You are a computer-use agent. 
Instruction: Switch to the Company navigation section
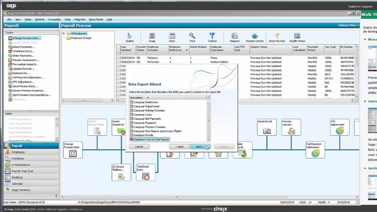point(31,158)
